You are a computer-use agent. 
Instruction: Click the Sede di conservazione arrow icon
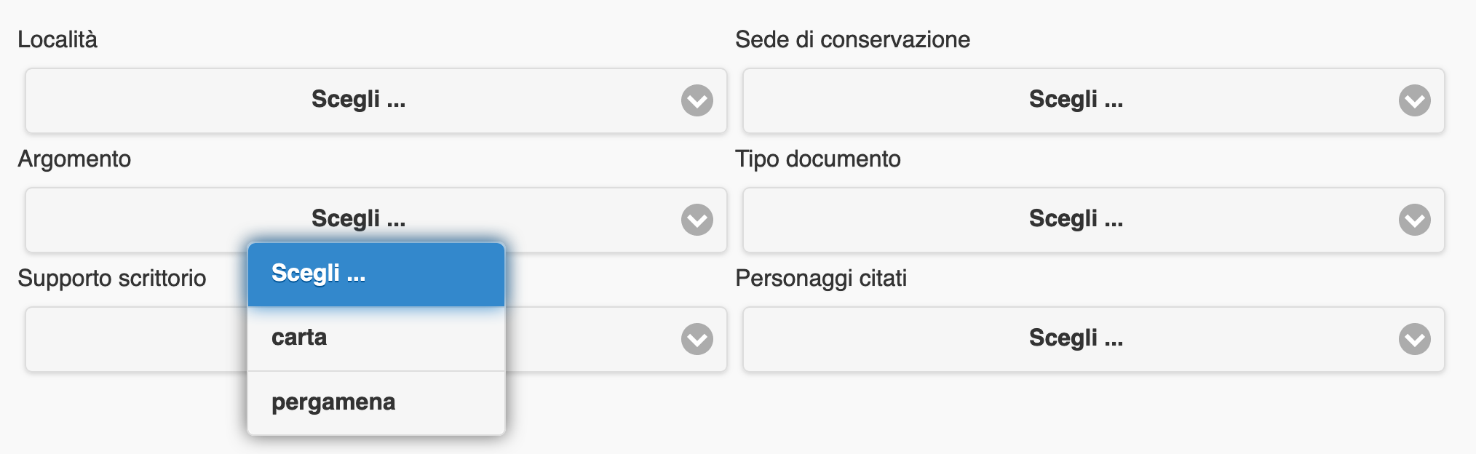[1415, 100]
